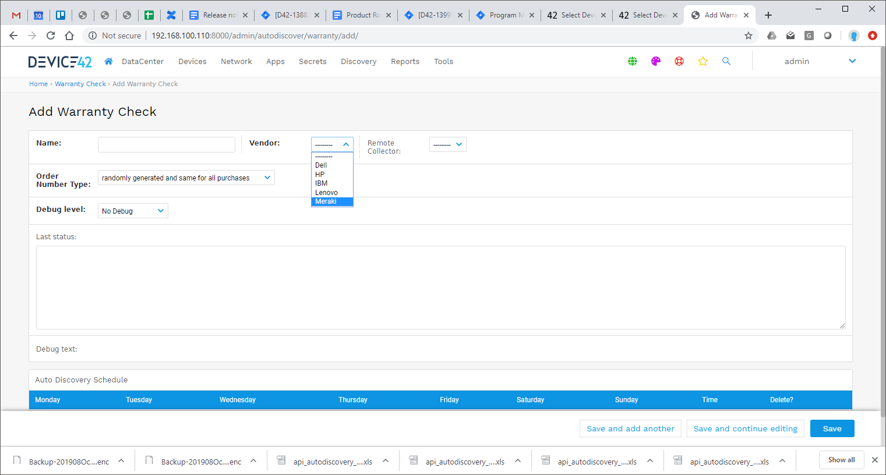Click inside the Name input field

click(166, 144)
